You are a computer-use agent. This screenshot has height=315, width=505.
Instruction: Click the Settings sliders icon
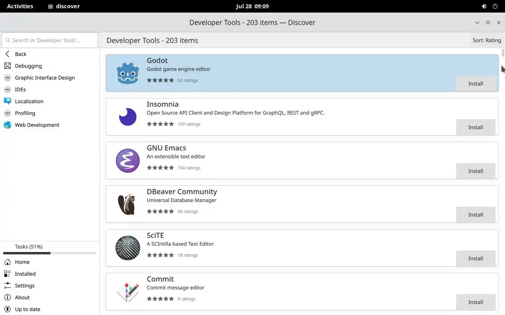[7, 285]
